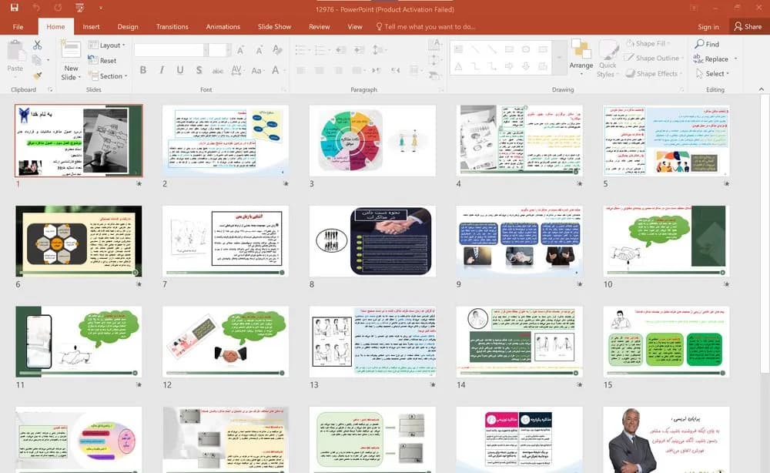
Task: Expand the Shape Effects dropdown
Action: [x=653, y=74]
